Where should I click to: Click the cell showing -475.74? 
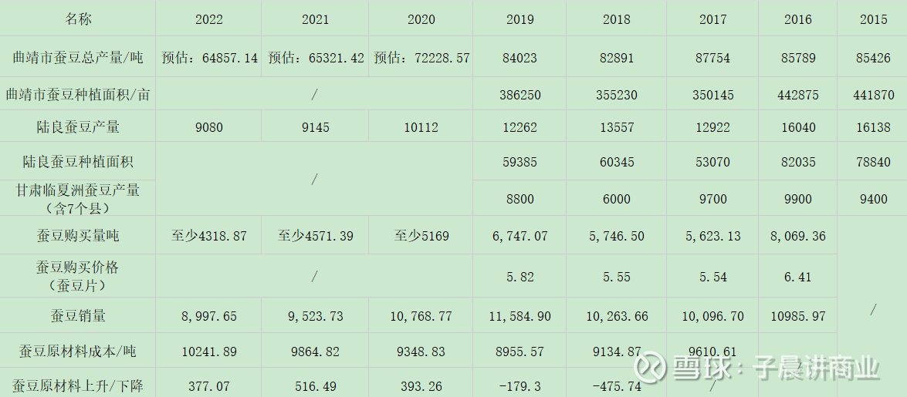616,386
